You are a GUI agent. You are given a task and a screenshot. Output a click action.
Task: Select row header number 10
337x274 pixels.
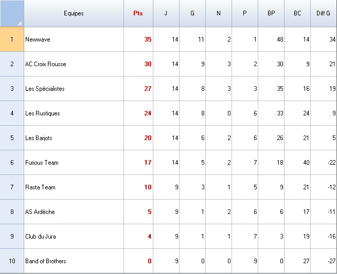[12, 261]
